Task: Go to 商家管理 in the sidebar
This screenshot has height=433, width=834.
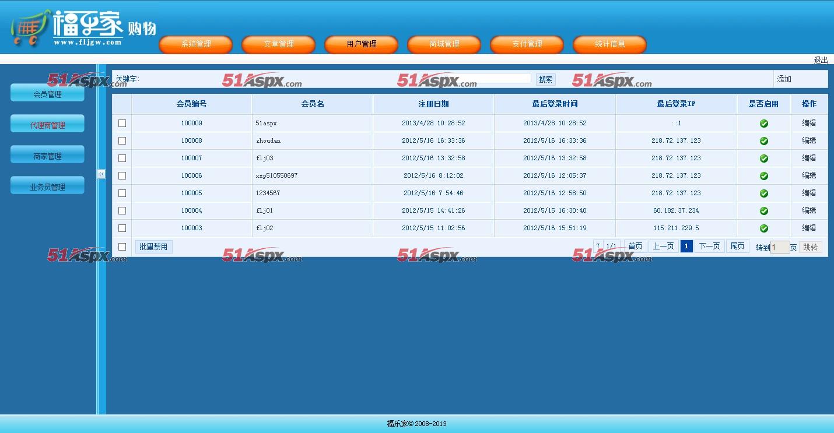Action: point(47,155)
